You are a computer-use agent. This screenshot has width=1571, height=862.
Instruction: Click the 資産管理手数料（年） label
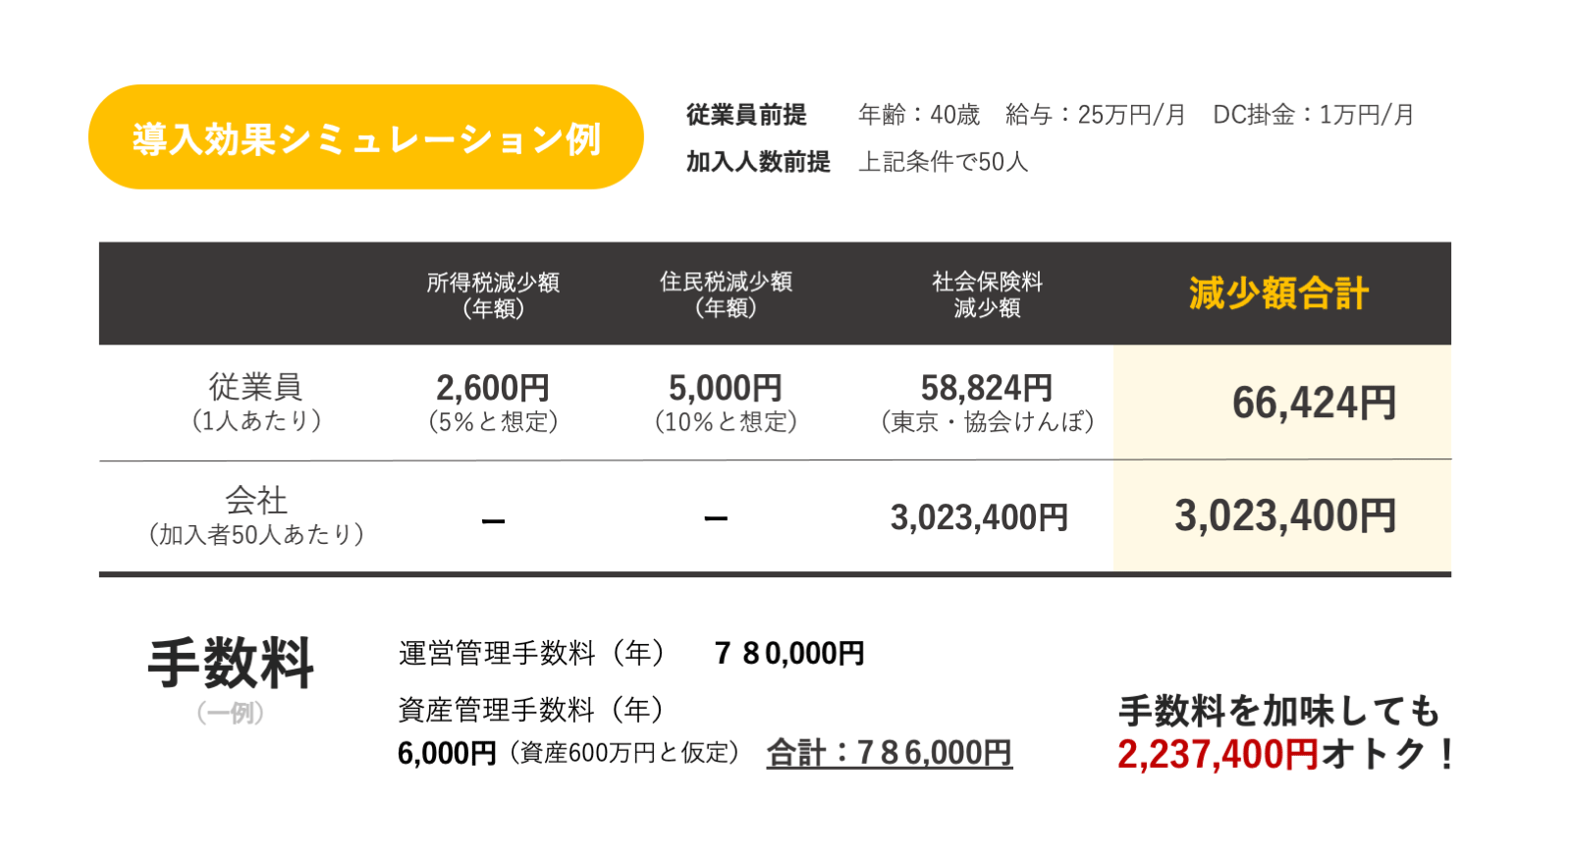point(531,709)
